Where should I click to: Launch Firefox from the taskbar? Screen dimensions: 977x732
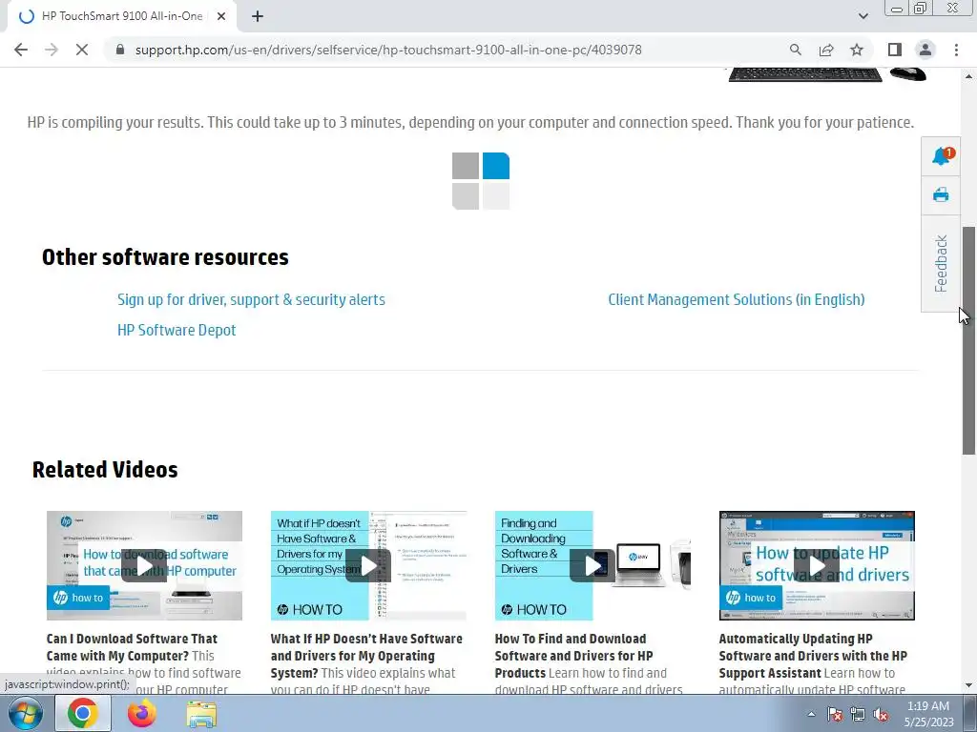tap(142, 713)
